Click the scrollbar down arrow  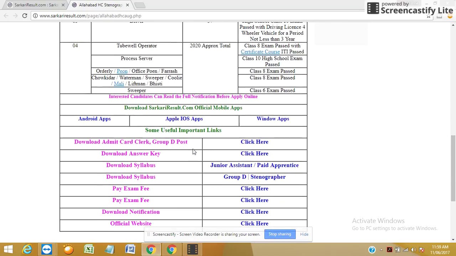tap(453, 239)
